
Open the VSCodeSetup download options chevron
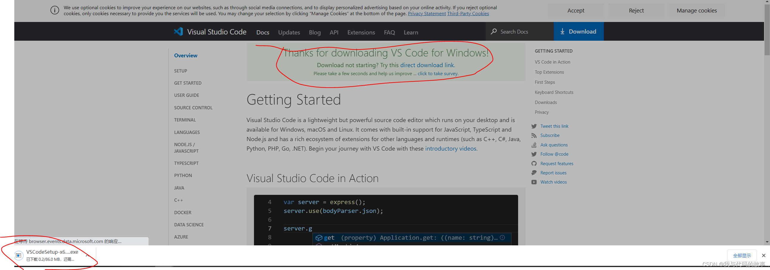[x=88, y=255]
